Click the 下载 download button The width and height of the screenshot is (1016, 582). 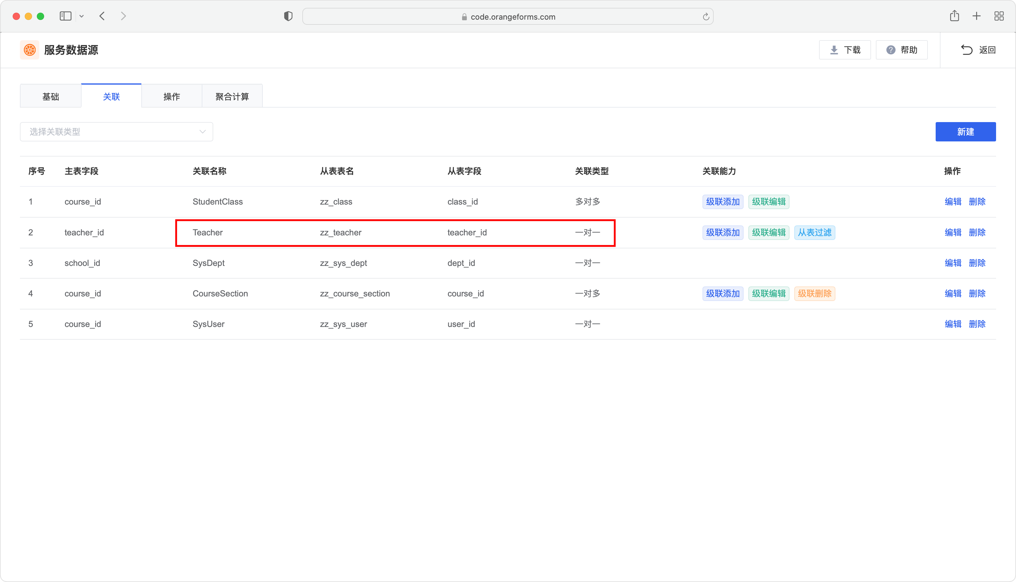844,50
